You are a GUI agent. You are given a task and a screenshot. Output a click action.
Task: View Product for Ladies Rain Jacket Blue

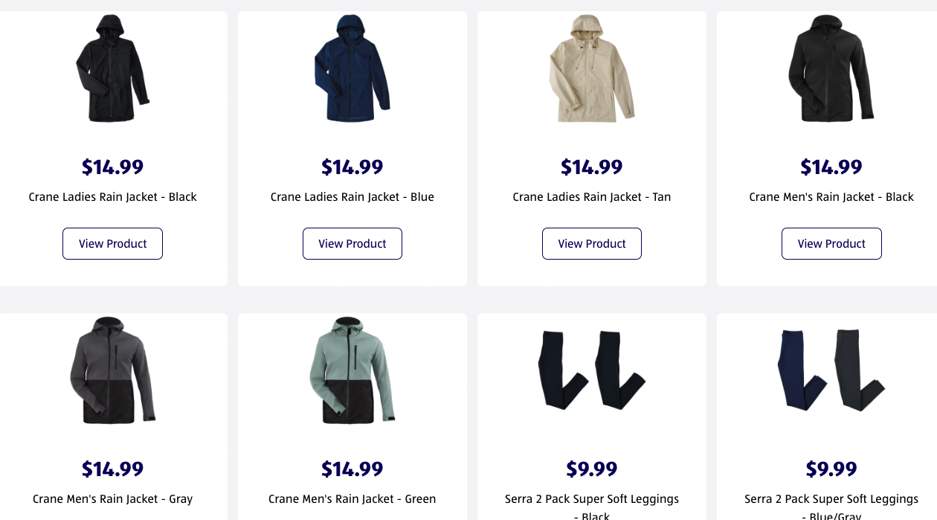352,244
